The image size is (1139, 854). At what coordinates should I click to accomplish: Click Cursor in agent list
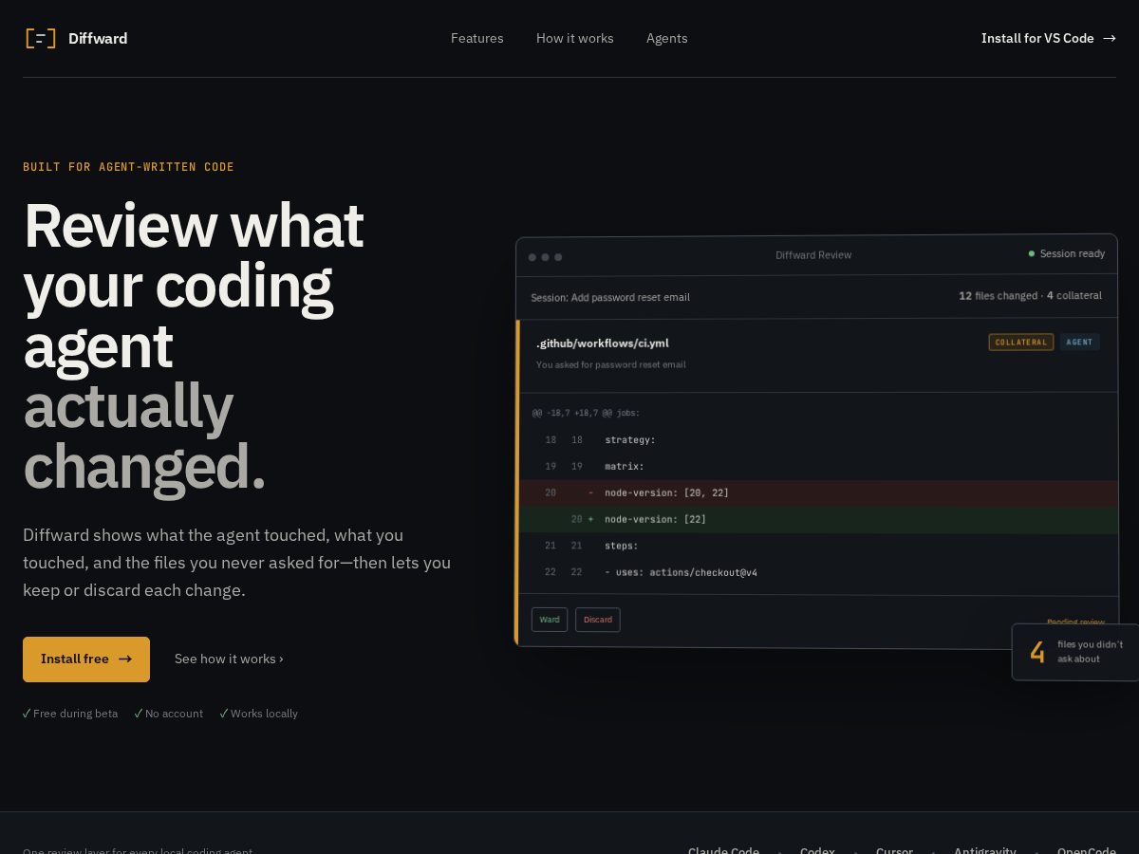coord(894,851)
